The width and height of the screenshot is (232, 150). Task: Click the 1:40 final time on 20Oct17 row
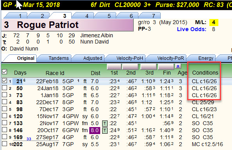pos(167,131)
